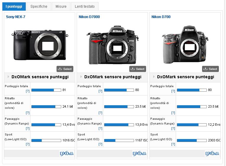
Task: Click DxOMark logo under Nikon D700 column
Action: (212, 154)
